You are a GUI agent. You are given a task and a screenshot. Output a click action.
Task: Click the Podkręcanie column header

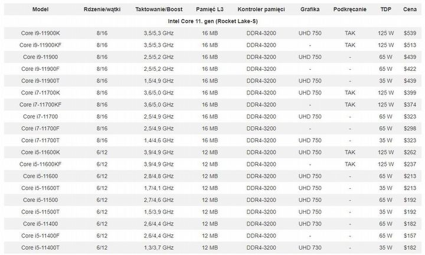tap(349, 11)
